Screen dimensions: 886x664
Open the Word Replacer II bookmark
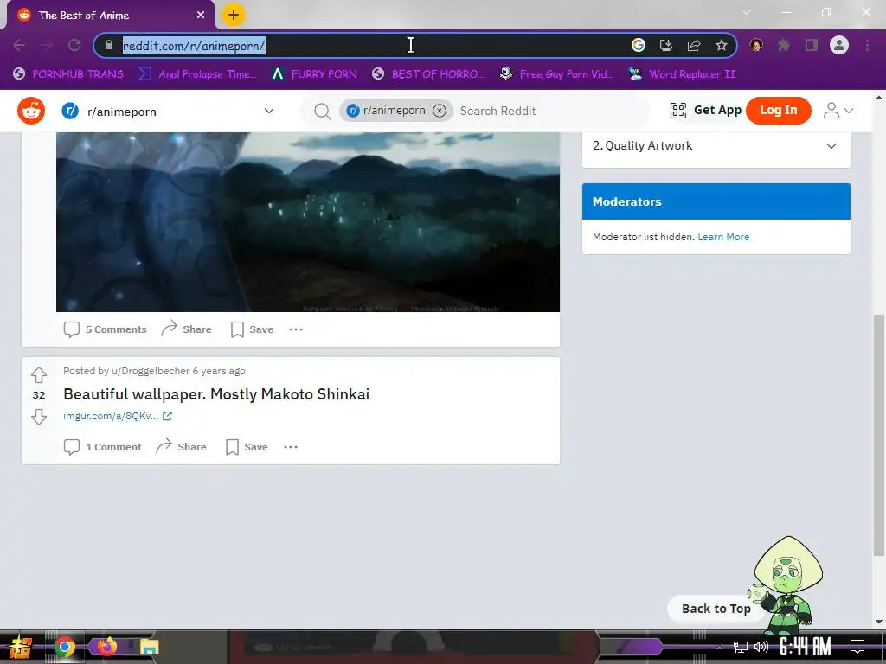coord(683,74)
